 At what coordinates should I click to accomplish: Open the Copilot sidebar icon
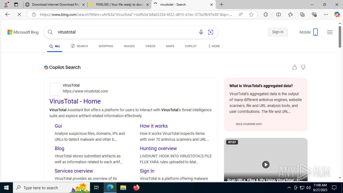[337, 14]
